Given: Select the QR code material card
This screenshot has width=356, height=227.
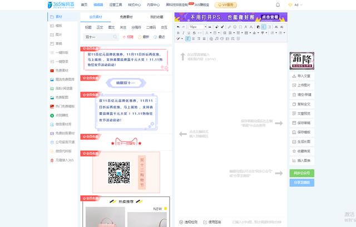Looking at the screenshot, I should (126, 173).
